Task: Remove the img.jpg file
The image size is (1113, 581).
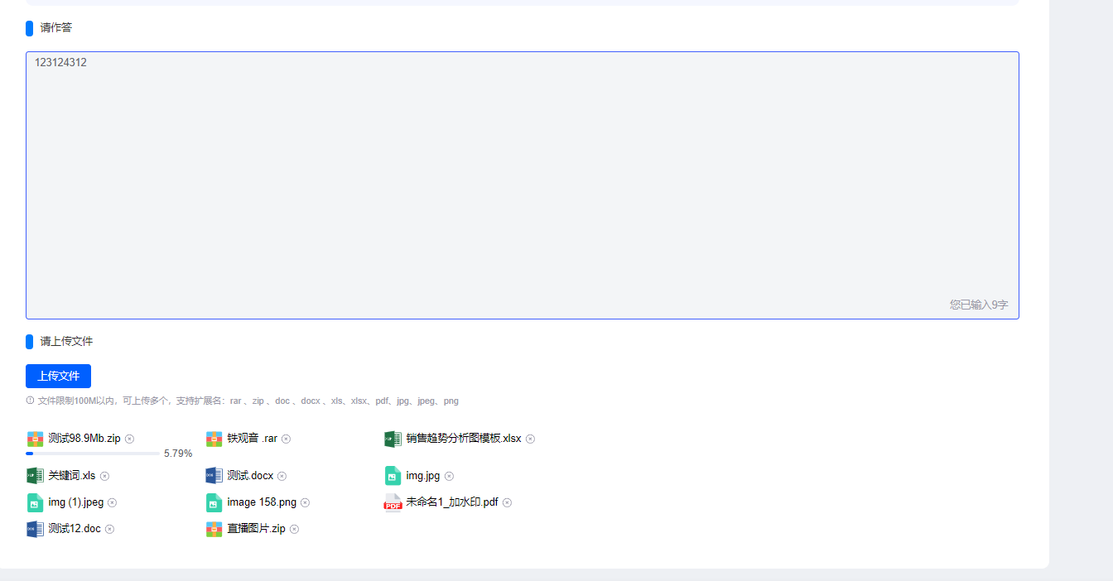Action: point(449,476)
